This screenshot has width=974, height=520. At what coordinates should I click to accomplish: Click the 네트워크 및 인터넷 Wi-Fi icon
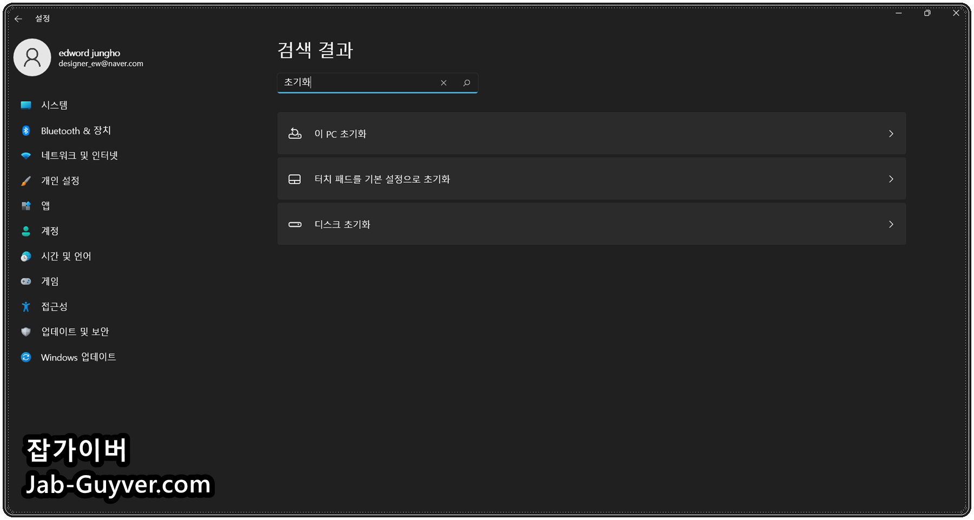pos(26,155)
